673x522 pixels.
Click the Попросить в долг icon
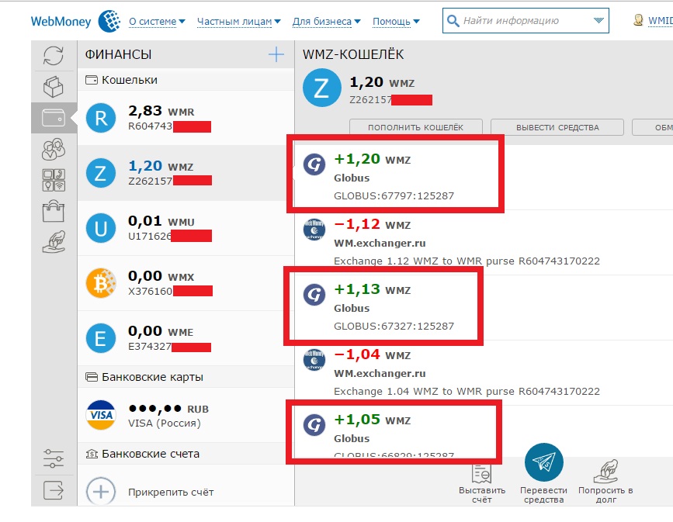pyautogui.click(x=605, y=472)
